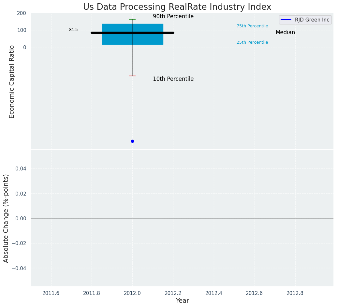
Task: Click the 0.00 tick on the lower y-axis
Action: coord(21,218)
